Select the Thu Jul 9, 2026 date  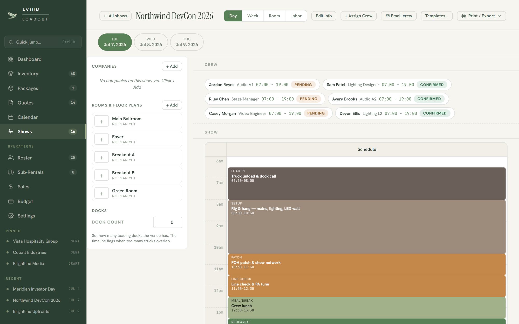coord(187,42)
